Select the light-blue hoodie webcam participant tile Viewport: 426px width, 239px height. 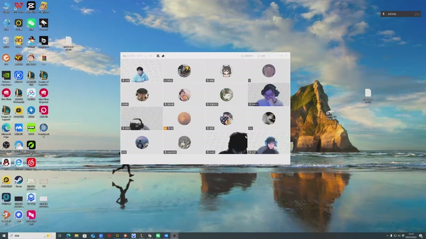[142, 71]
